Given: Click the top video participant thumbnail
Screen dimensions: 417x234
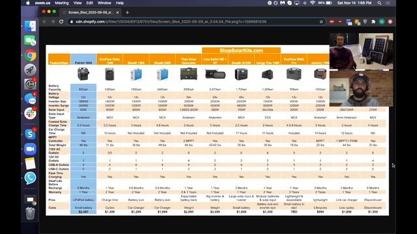Looking at the screenshot, I should [x=361, y=51].
